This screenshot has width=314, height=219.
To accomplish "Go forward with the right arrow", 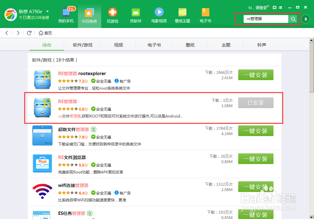I will pyautogui.click(x=18, y=33).
